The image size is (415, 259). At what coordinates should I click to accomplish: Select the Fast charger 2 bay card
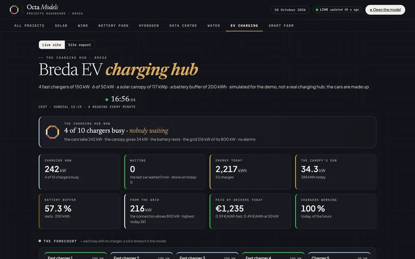click(x=142, y=255)
